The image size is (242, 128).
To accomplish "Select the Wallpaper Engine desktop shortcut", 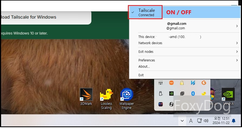I will [127, 99].
